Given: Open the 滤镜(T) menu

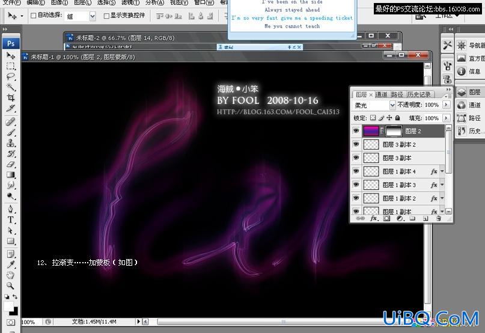Looking at the screenshot, I should [130, 2].
